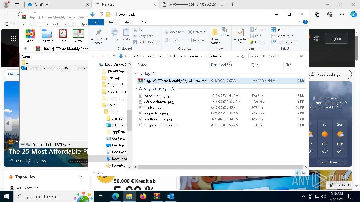Open WinRAR Commands menu
Image resolution: width=360 pixels, height=202 pixels.
pos(39,24)
